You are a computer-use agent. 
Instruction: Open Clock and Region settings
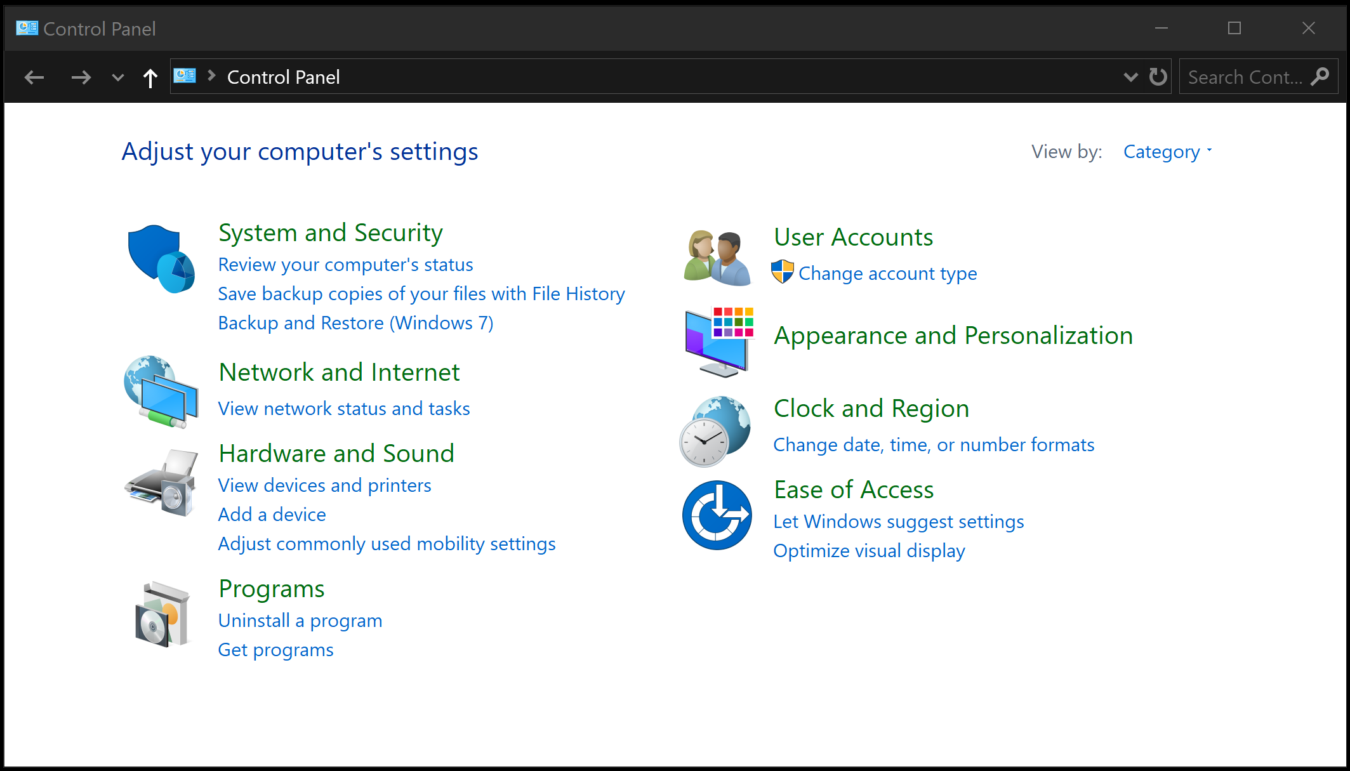point(871,408)
